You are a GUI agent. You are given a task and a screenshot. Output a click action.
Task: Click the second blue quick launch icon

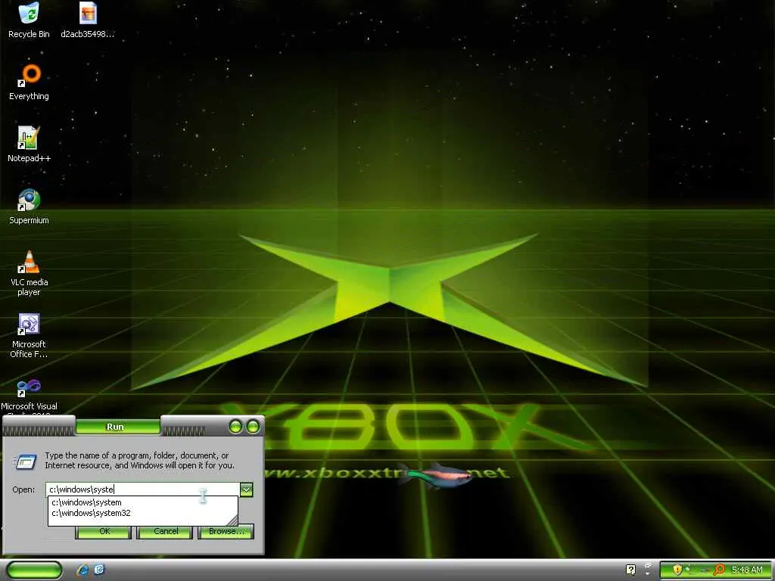99,570
